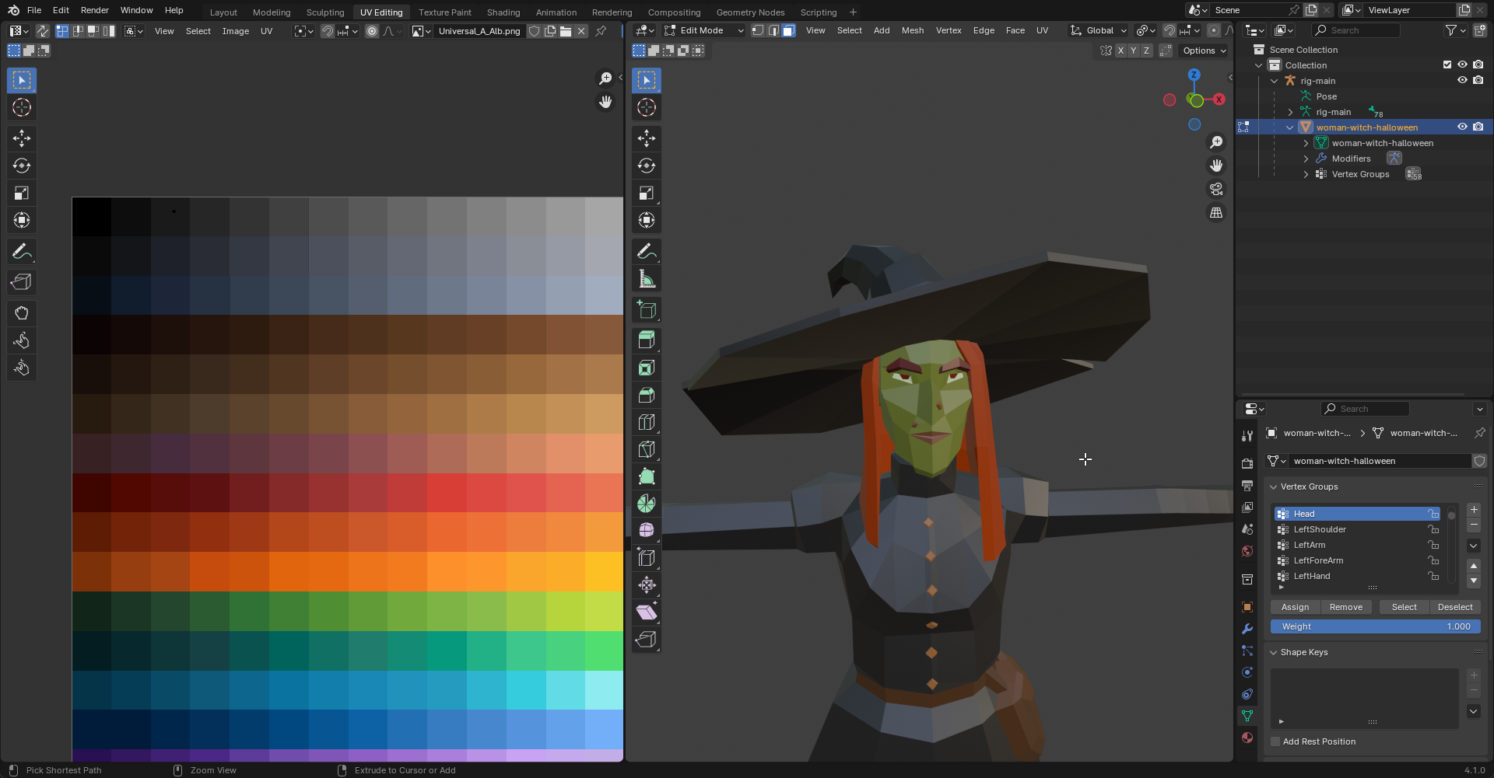
Task: Click the Weight slider
Action: click(1375, 626)
